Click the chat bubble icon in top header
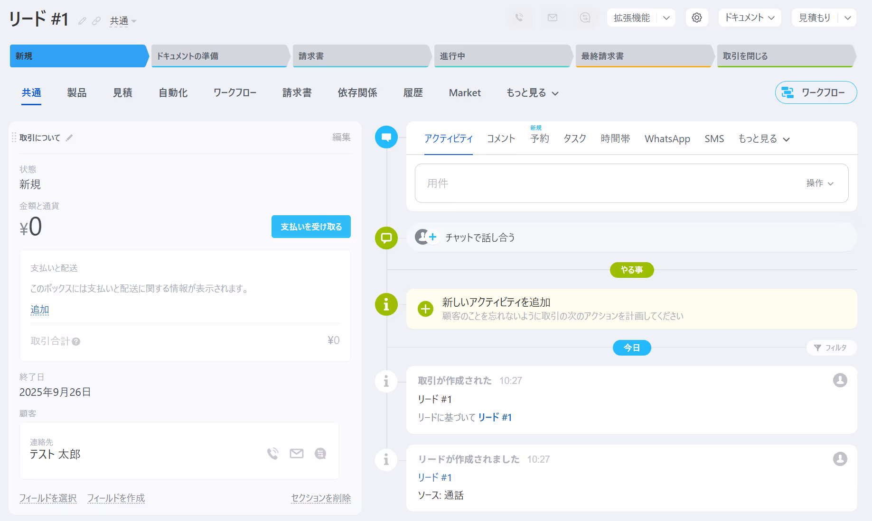The height and width of the screenshot is (521, 872). coord(585,18)
